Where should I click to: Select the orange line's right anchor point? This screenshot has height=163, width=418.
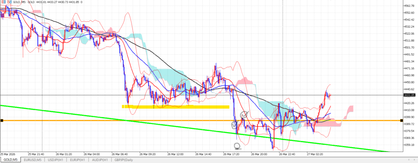402,121
